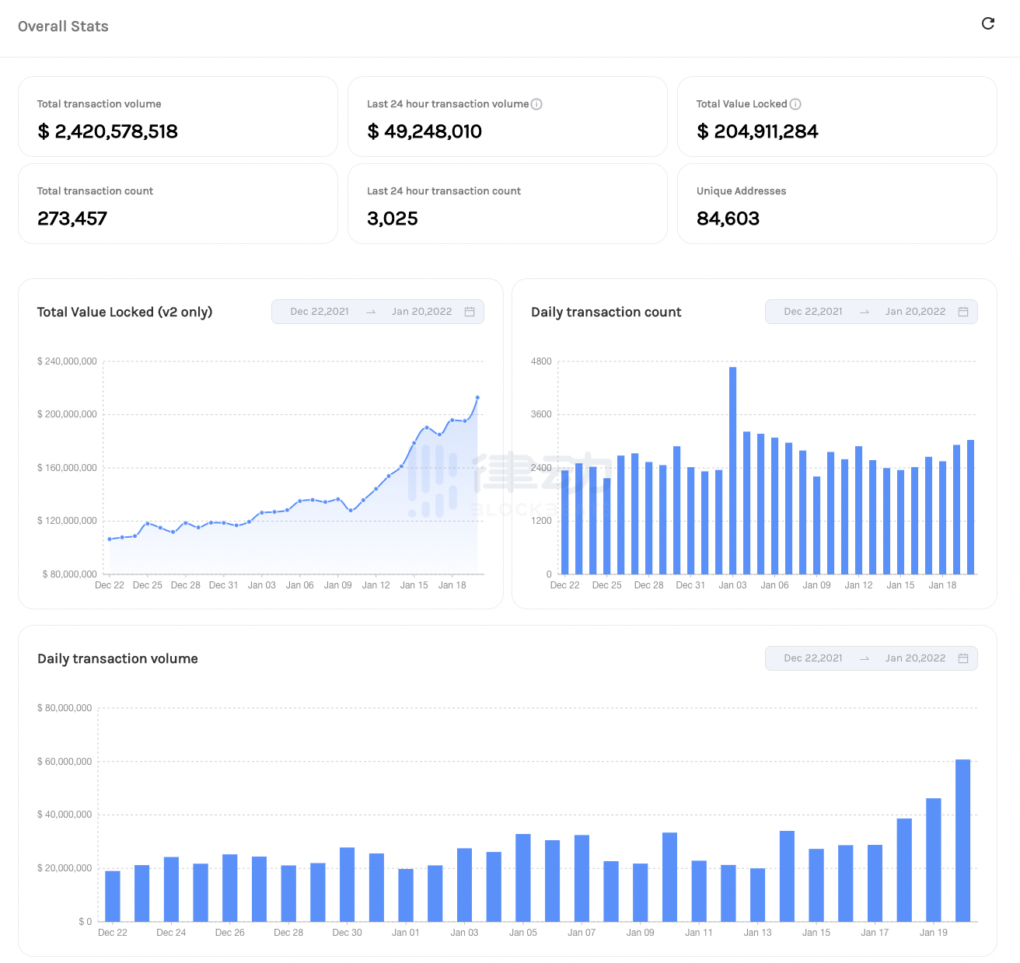1020x963 pixels.
Task: Change start date of Daily transaction count chart
Action: (x=813, y=312)
